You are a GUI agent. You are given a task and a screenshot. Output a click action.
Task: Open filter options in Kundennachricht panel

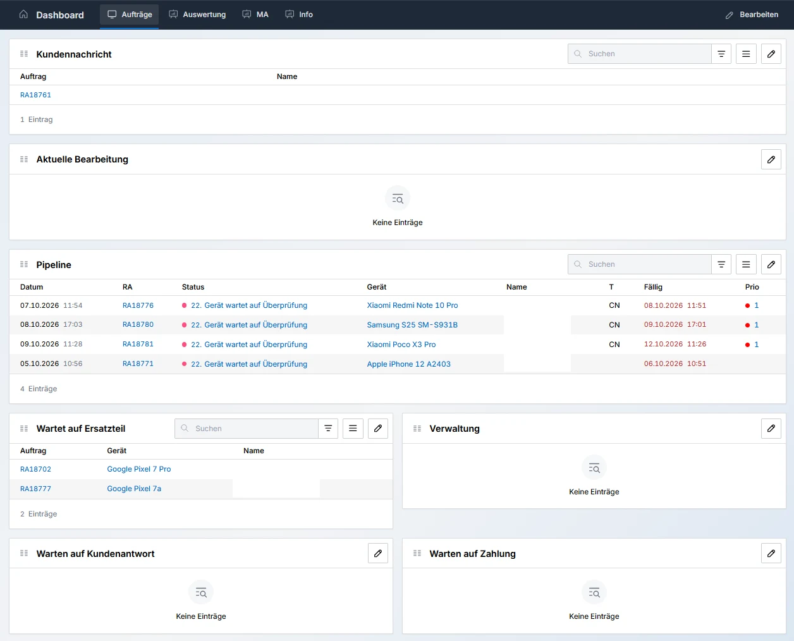click(x=721, y=54)
